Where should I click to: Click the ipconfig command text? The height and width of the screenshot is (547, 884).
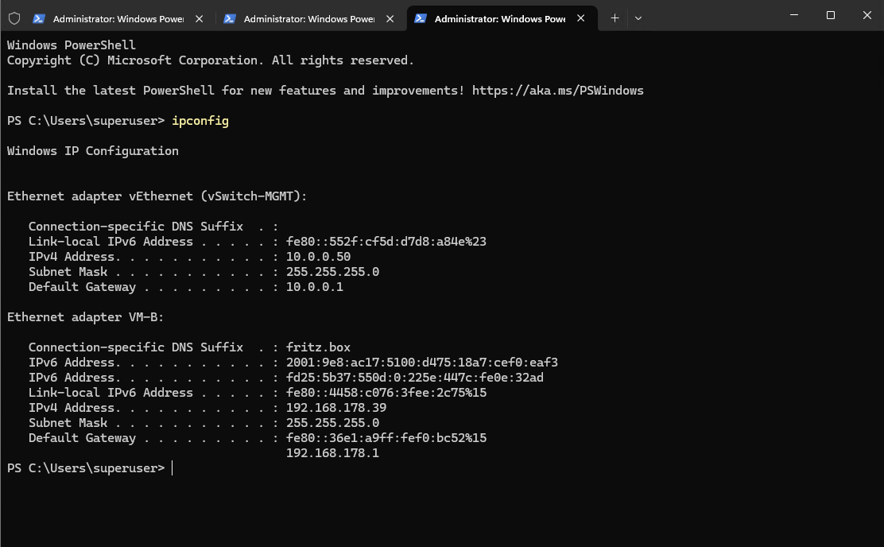point(200,121)
